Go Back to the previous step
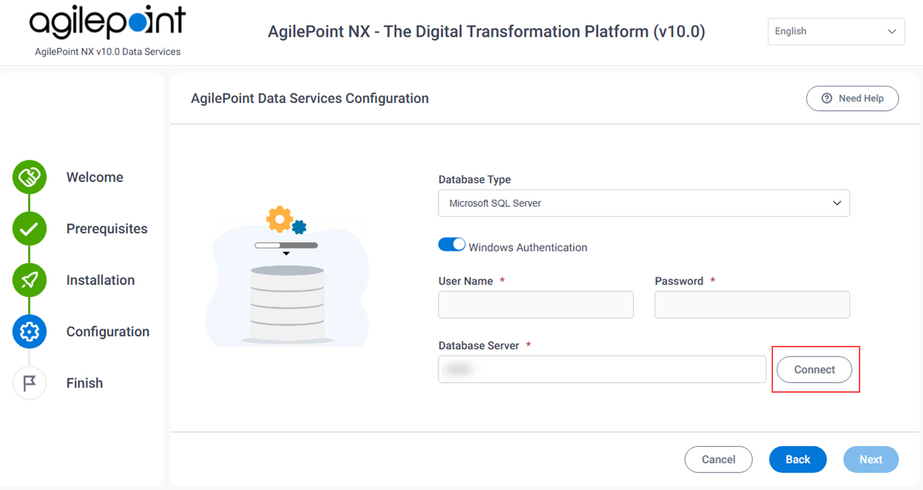923x490 pixels. (x=798, y=460)
